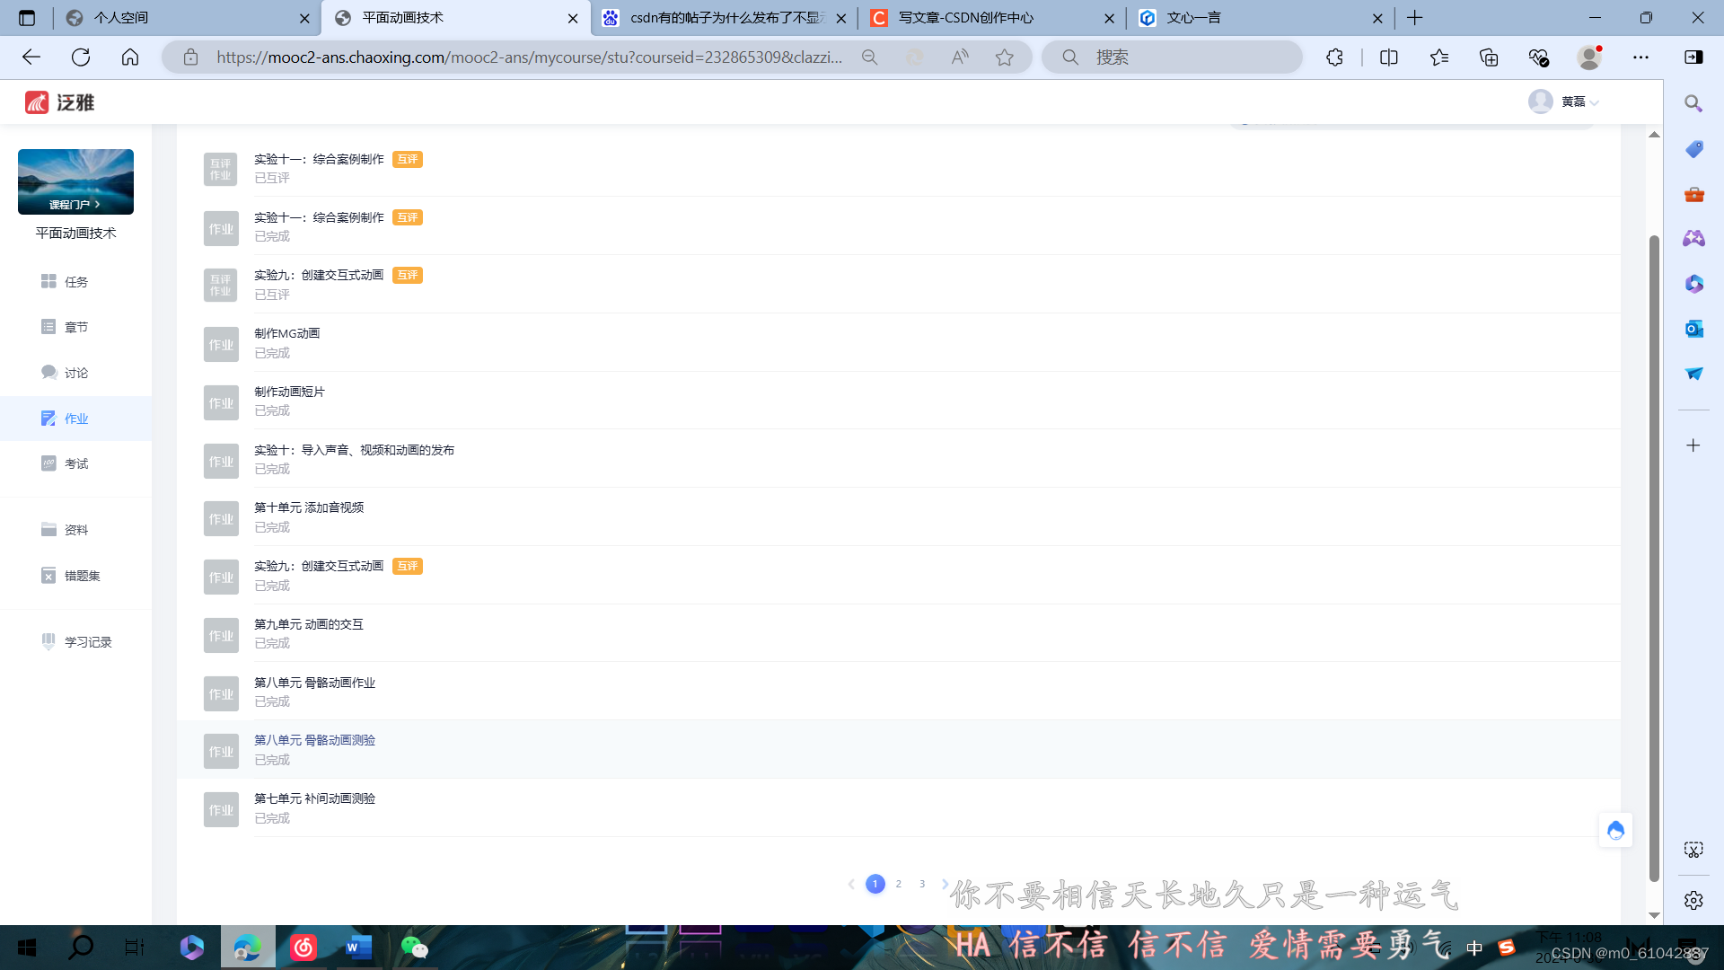
Task: Go to 讨论 discussion section
Action: point(75,373)
